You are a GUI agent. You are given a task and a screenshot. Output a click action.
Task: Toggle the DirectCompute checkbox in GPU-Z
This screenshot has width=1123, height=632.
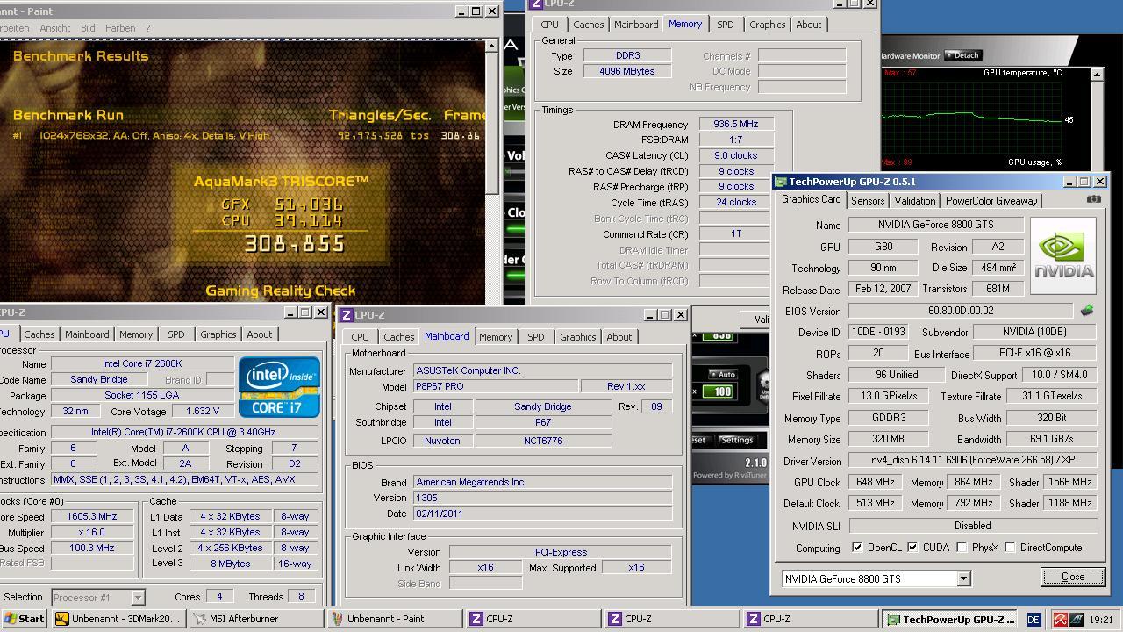pyautogui.click(x=1010, y=548)
